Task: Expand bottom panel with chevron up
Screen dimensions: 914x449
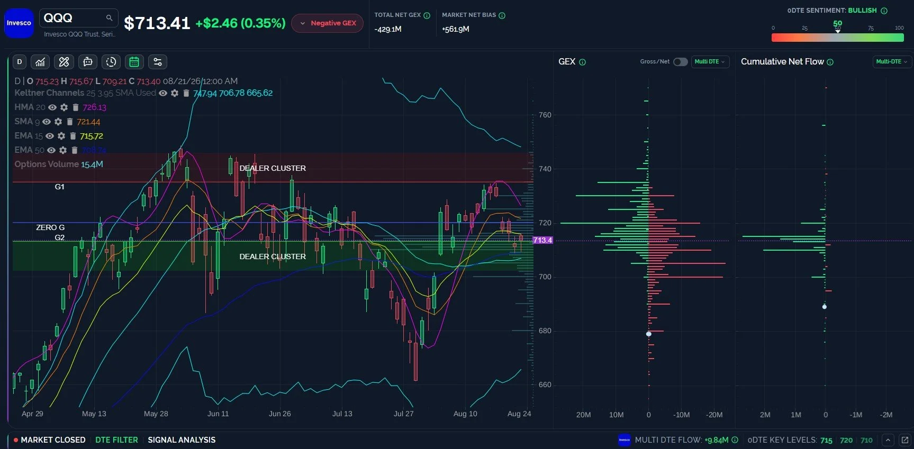Action: (x=888, y=440)
